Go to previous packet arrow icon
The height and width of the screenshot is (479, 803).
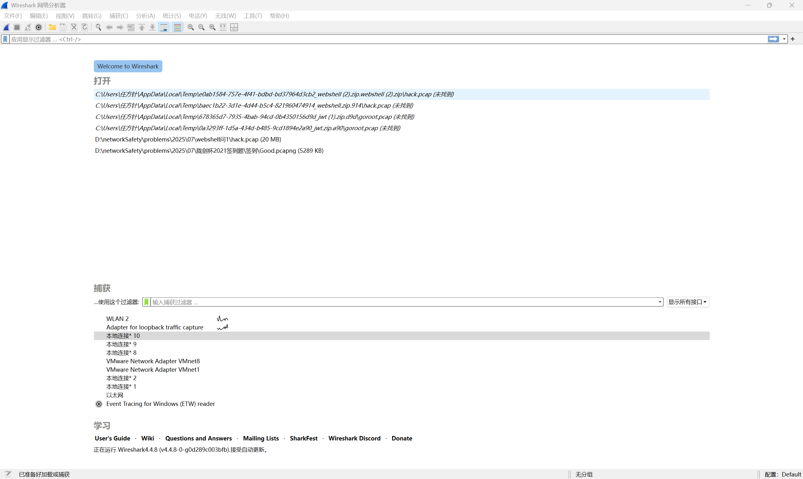point(109,27)
